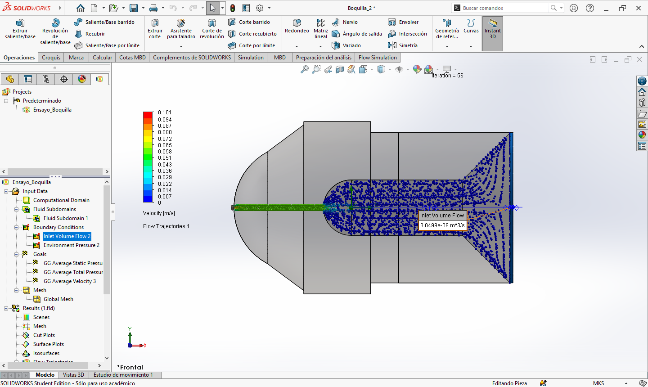Switch to the Croquis tab
The height and width of the screenshot is (387, 648).
(51, 58)
